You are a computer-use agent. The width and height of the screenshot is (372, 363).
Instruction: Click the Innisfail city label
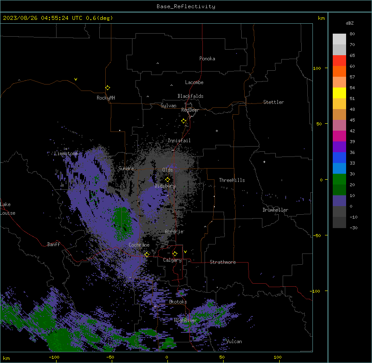pos(179,141)
